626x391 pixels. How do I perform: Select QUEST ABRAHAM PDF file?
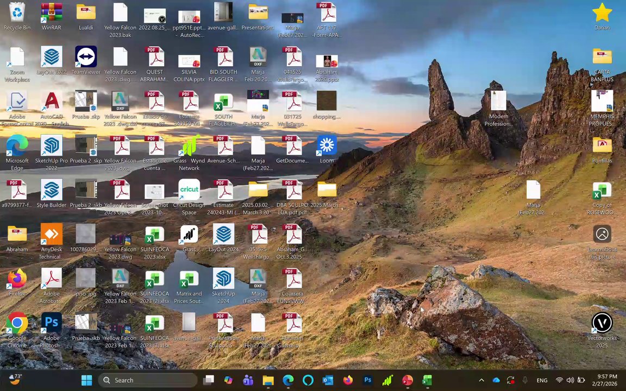(154, 64)
